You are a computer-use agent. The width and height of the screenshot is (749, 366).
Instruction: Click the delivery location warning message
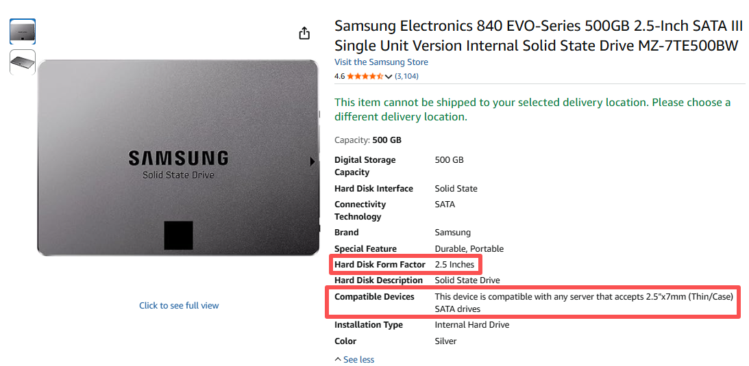pos(532,109)
